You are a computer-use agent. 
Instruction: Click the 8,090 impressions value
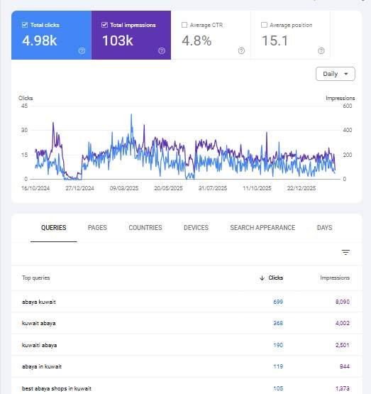coord(343,302)
